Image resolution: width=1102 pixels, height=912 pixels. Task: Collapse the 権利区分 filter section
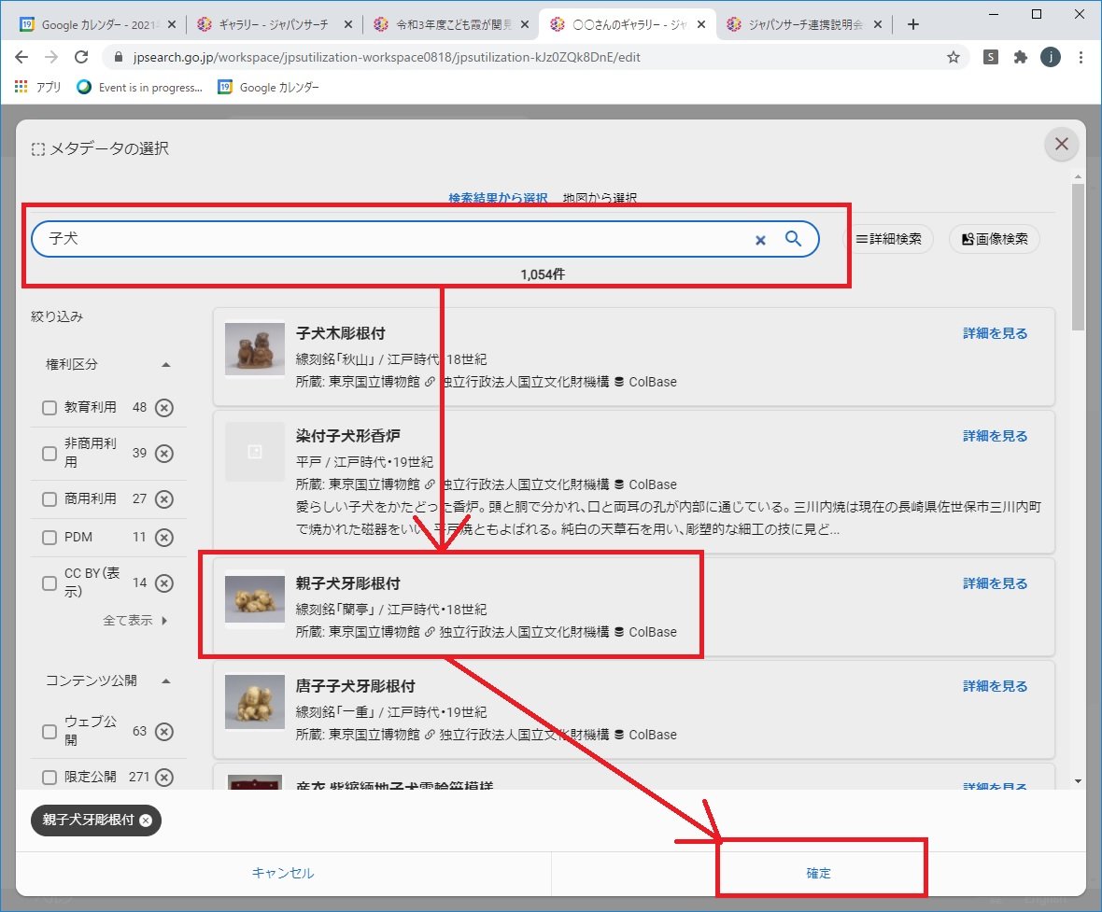(166, 364)
